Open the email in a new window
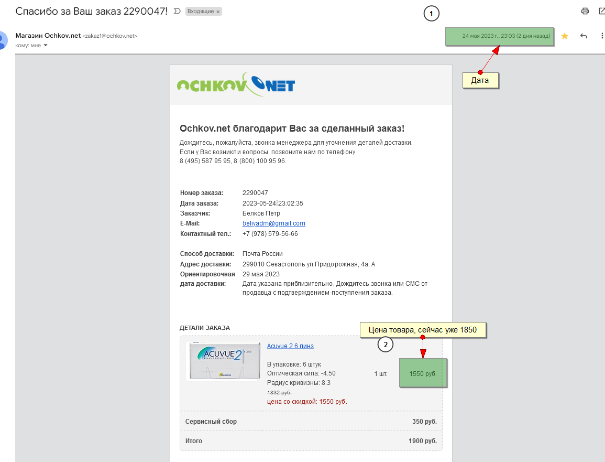 (601, 11)
